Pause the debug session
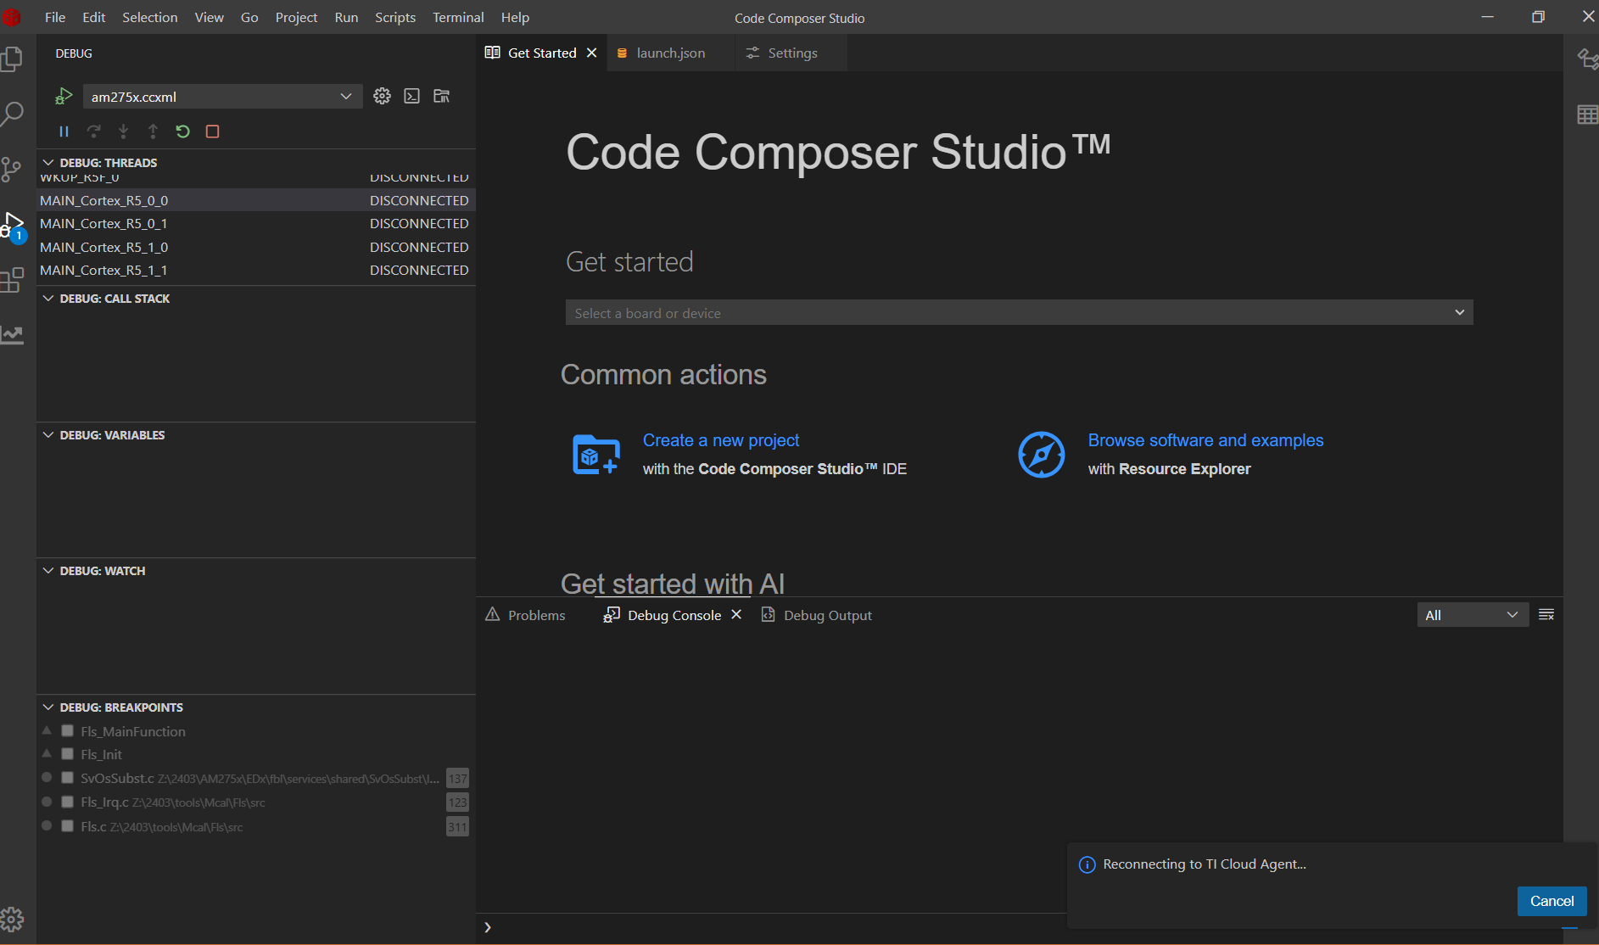Screen dimensions: 1599x945 coord(64,131)
